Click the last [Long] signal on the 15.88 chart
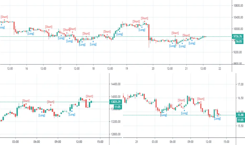This screenshot has width=245, height=145. [x=217, y=119]
